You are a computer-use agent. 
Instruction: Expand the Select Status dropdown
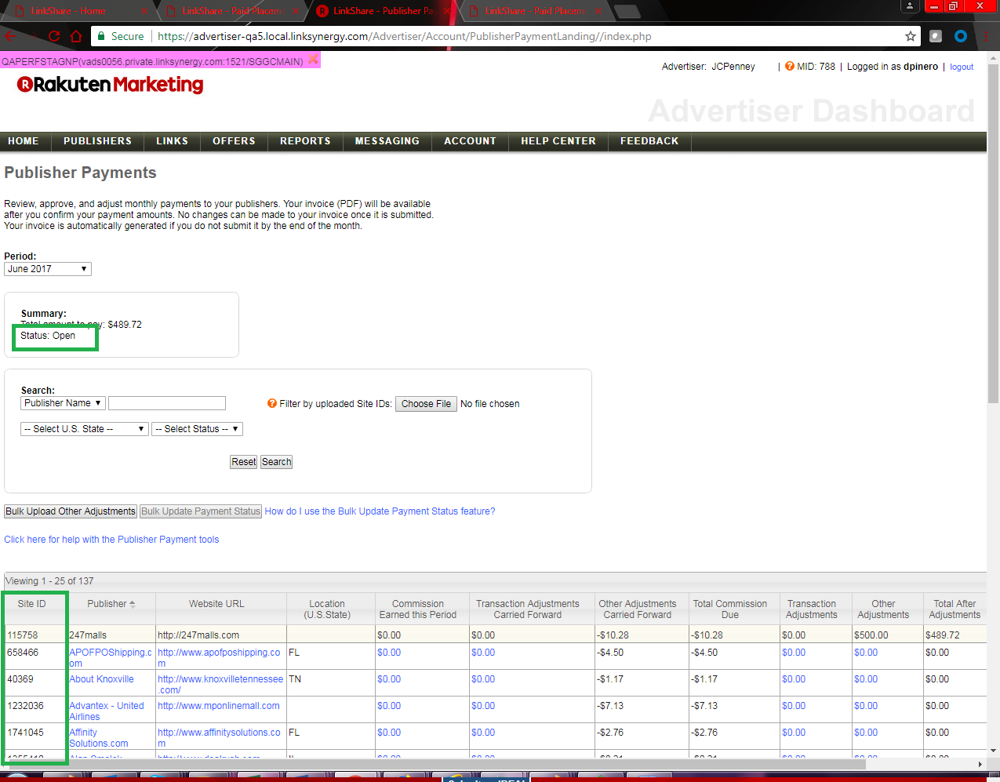[197, 429]
